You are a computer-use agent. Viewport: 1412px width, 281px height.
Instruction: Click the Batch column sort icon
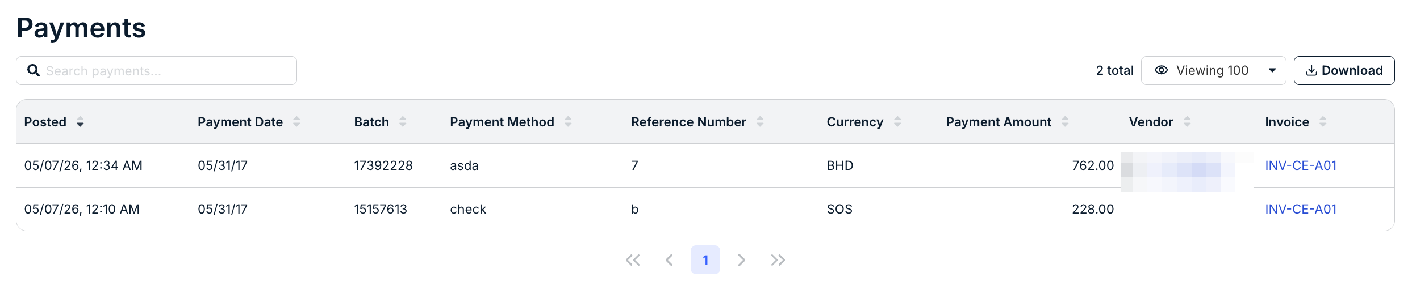[403, 122]
